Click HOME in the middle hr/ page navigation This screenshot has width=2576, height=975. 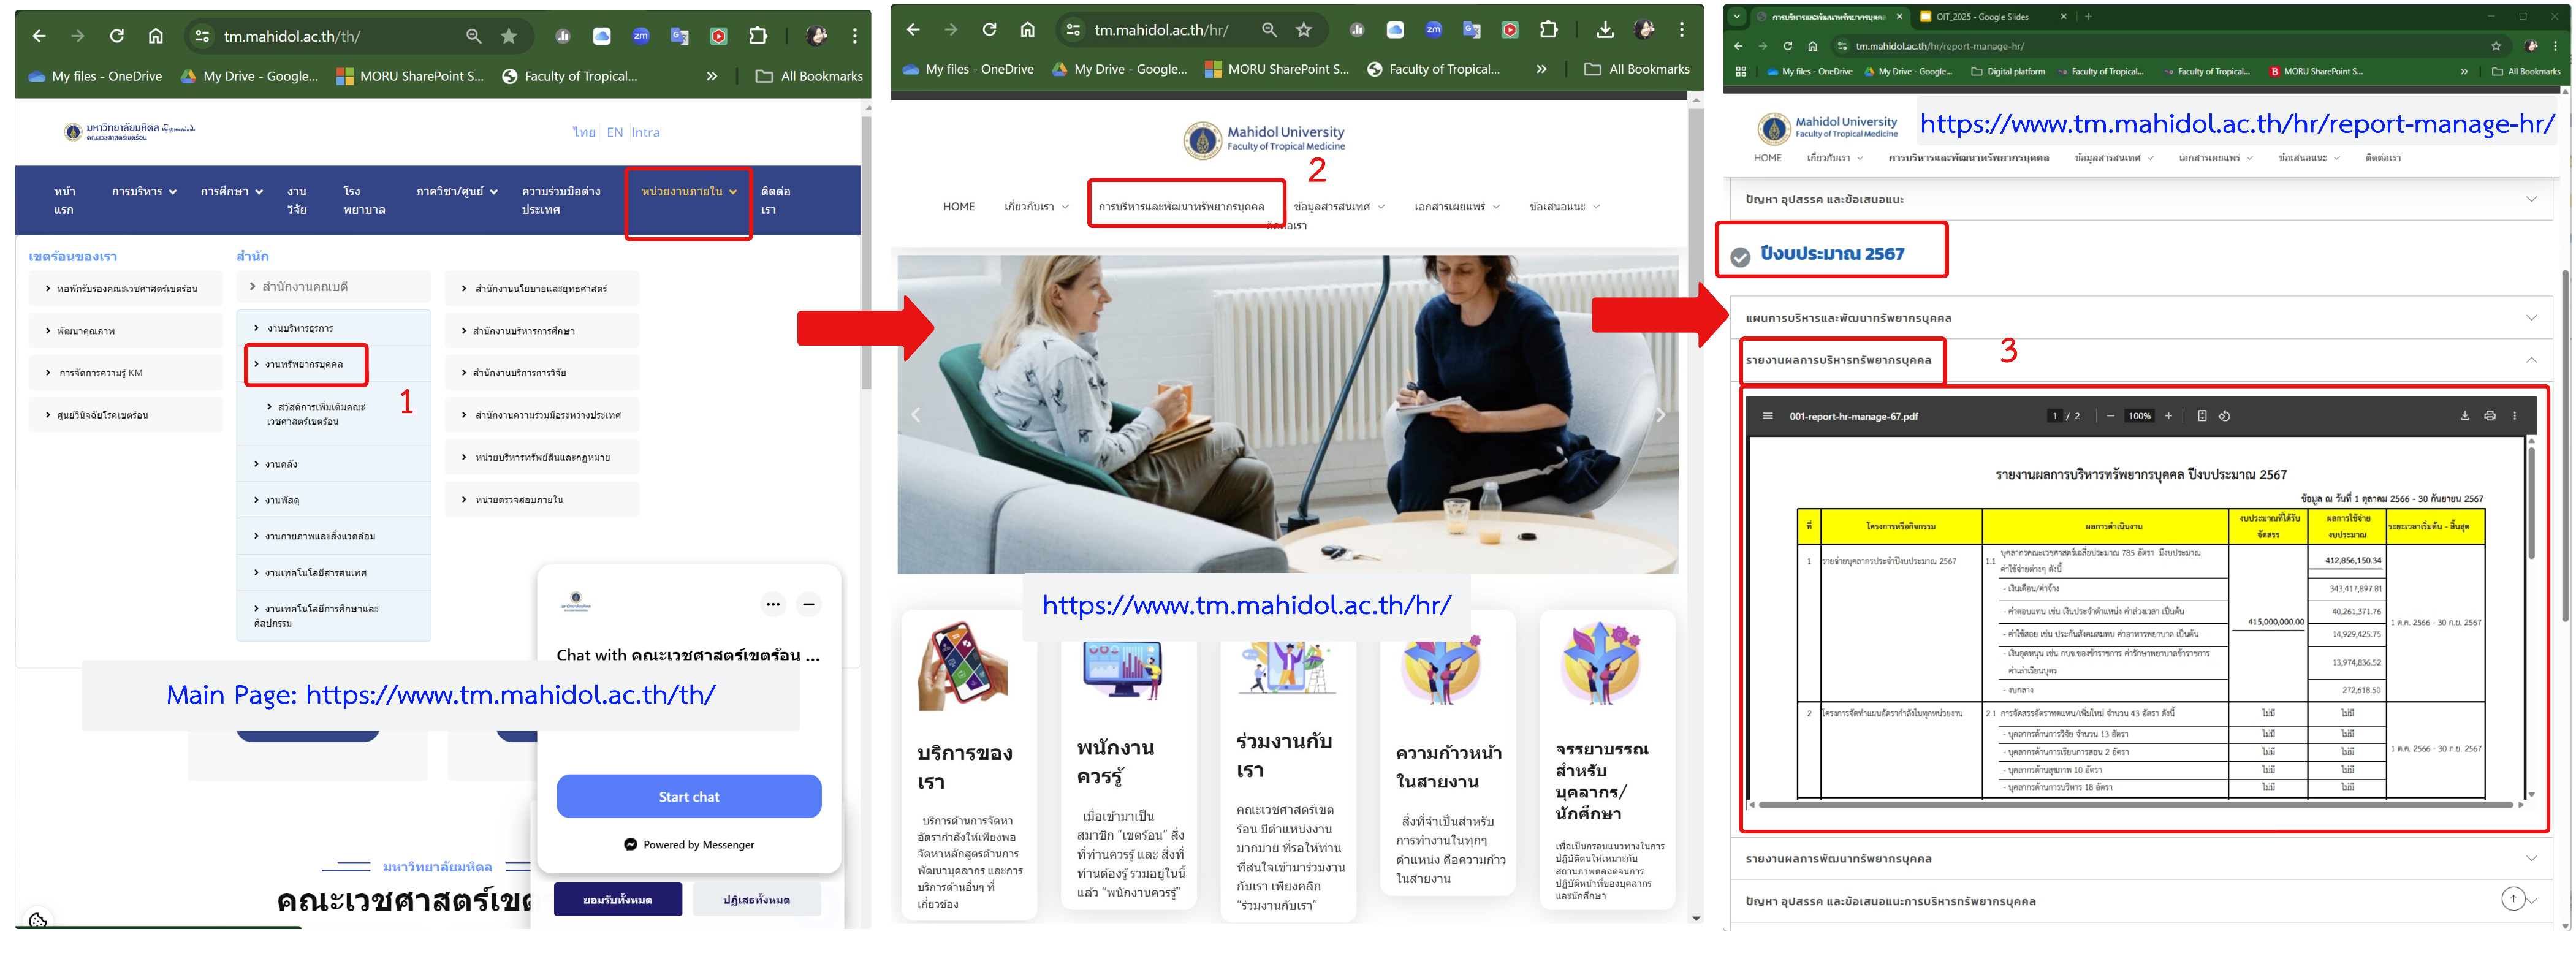click(959, 207)
